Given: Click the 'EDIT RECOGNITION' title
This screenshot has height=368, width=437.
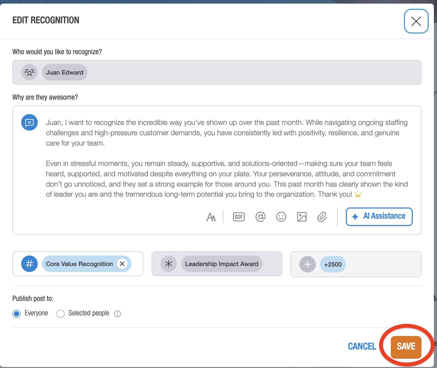Looking at the screenshot, I should click(46, 20).
